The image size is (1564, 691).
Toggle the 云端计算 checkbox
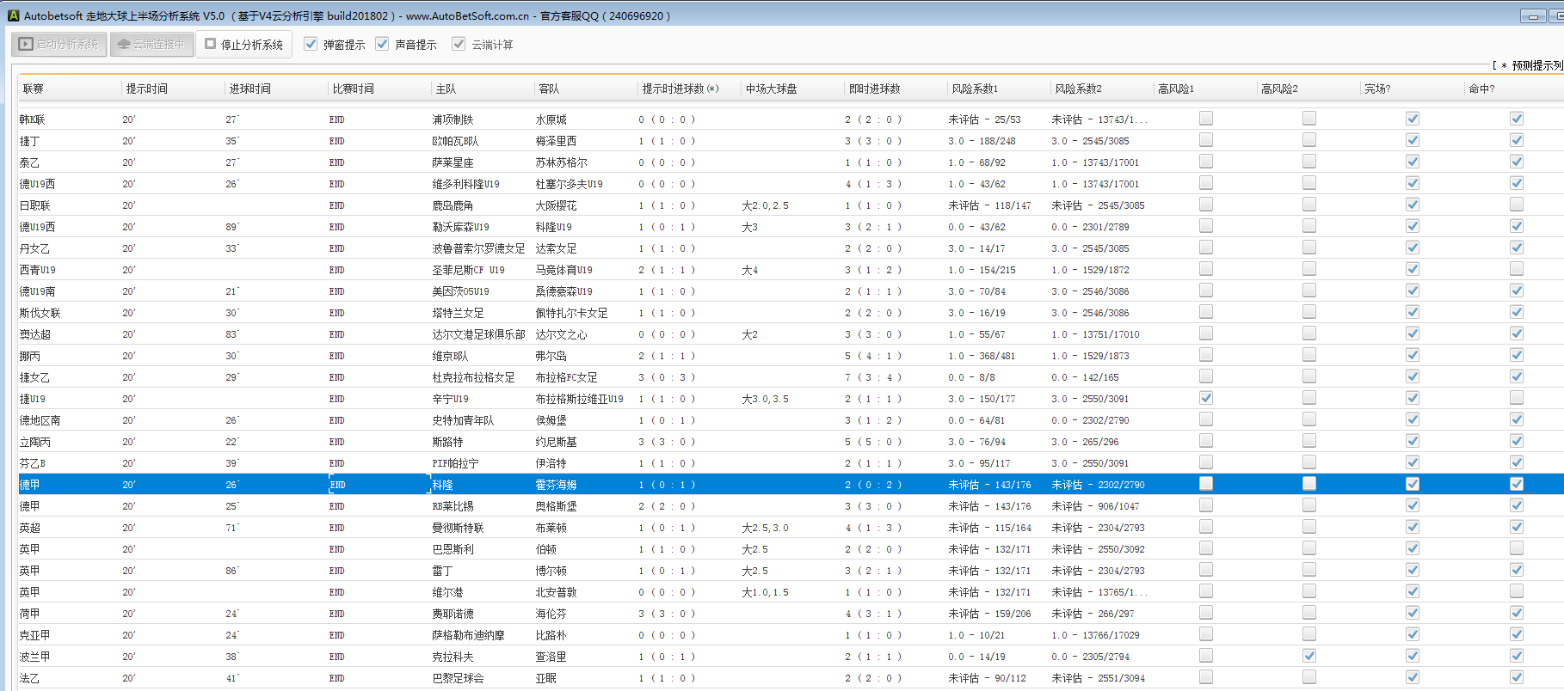click(459, 44)
